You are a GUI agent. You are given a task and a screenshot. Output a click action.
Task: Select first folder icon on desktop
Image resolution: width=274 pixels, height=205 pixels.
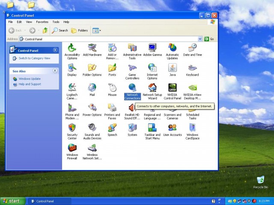pyautogui.click(x=10, y=5)
